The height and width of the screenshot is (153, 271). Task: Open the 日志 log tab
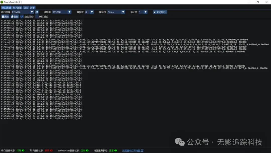[26, 8]
